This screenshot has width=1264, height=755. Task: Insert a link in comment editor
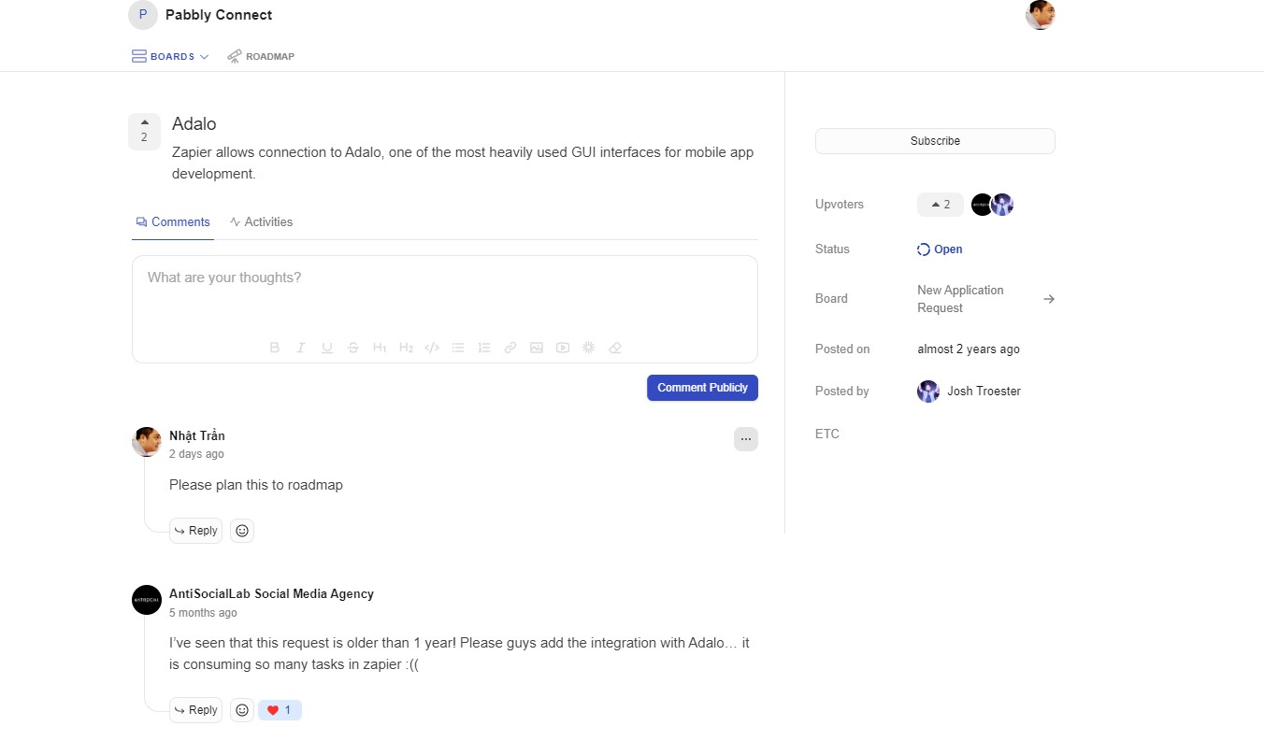[x=510, y=348]
